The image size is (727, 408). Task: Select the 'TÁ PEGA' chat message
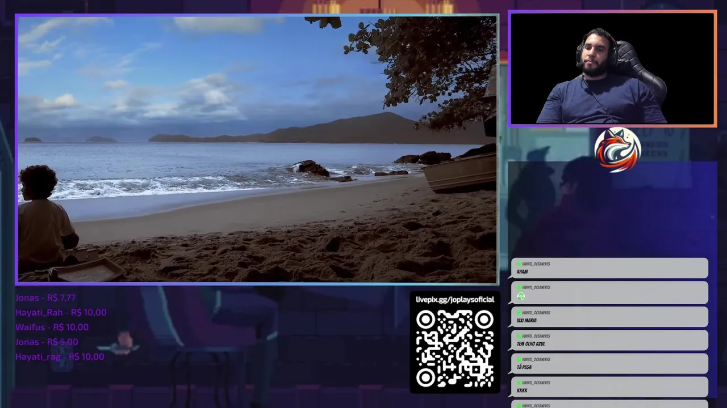coord(609,363)
